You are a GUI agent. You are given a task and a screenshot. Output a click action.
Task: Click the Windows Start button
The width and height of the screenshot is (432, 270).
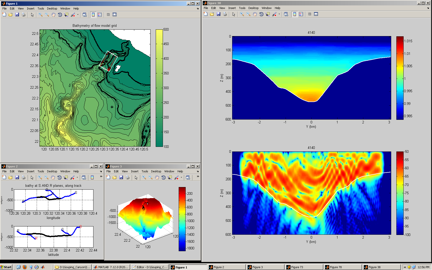pos(6,267)
